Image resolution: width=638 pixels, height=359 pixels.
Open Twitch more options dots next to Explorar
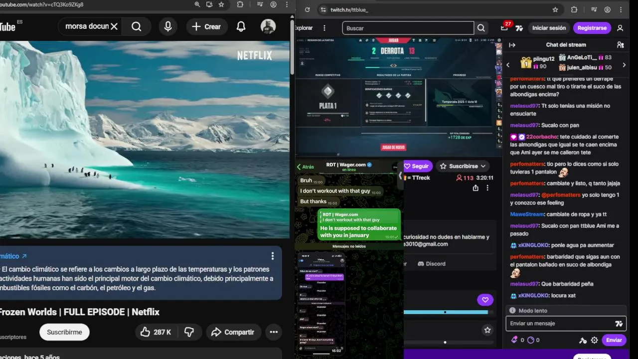[x=324, y=28]
